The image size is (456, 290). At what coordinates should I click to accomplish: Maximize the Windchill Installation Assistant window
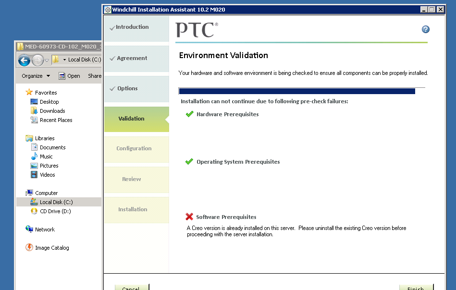pos(432,10)
